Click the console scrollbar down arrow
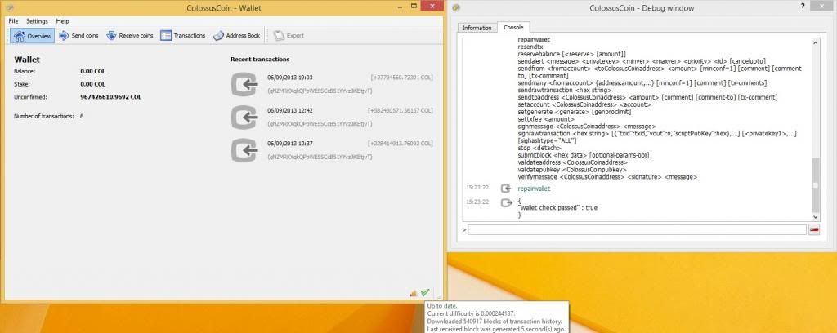 point(815,217)
